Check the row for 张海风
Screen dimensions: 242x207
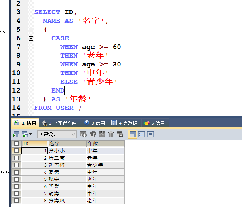coord(16,201)
